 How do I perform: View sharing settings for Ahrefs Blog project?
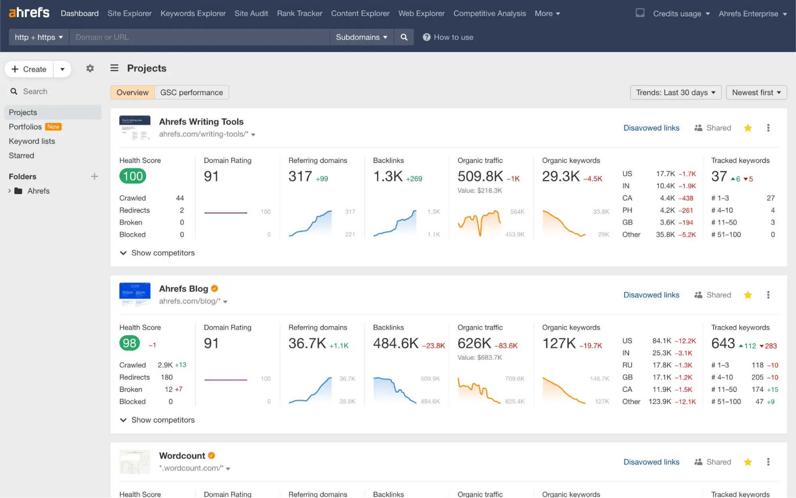(713, 295)
